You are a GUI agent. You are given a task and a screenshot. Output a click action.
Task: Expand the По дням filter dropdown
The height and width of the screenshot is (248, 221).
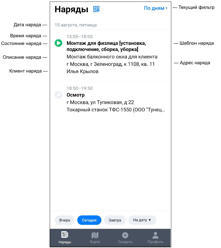(156, 8)
